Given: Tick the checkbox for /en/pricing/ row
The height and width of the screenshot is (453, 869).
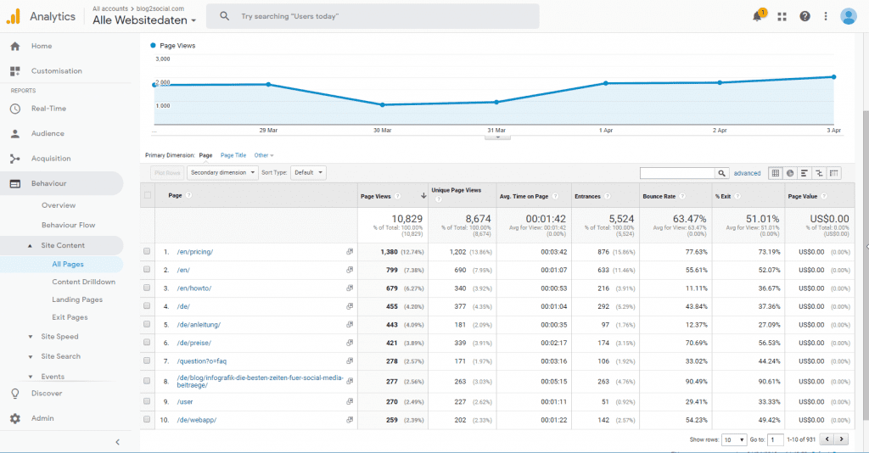Looking at the screenshot, I should tap(148, 252).
